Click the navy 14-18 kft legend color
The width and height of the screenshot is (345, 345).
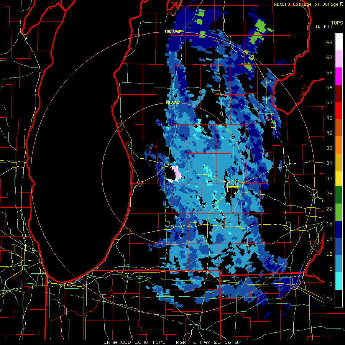(x=338, y=230)
